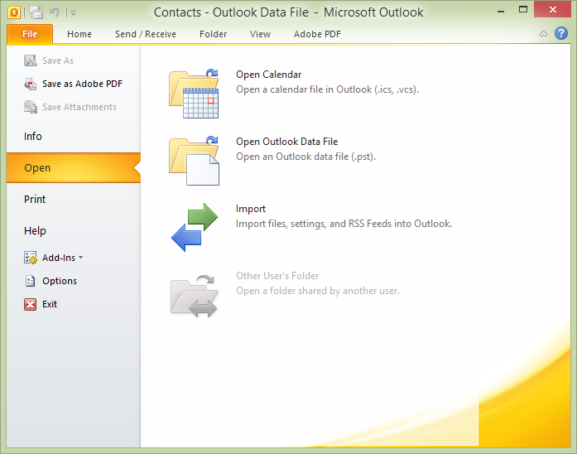Click the Save as Adobe PDF icon
The height and width of the screenshot is (454, 577).
tap(31, 84)
